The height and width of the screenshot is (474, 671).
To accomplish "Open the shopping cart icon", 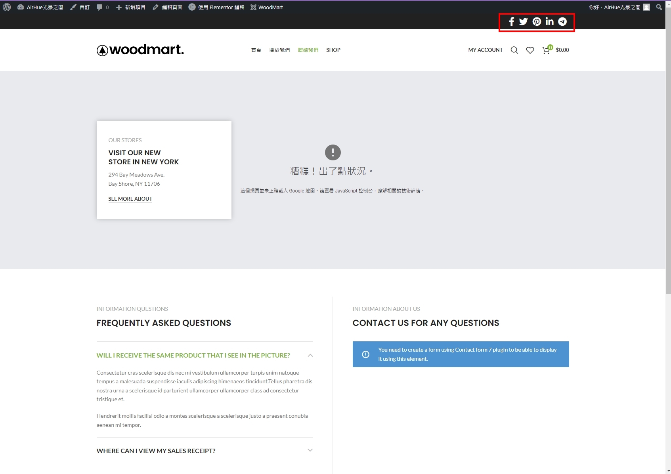I will (x=547, y=50).
